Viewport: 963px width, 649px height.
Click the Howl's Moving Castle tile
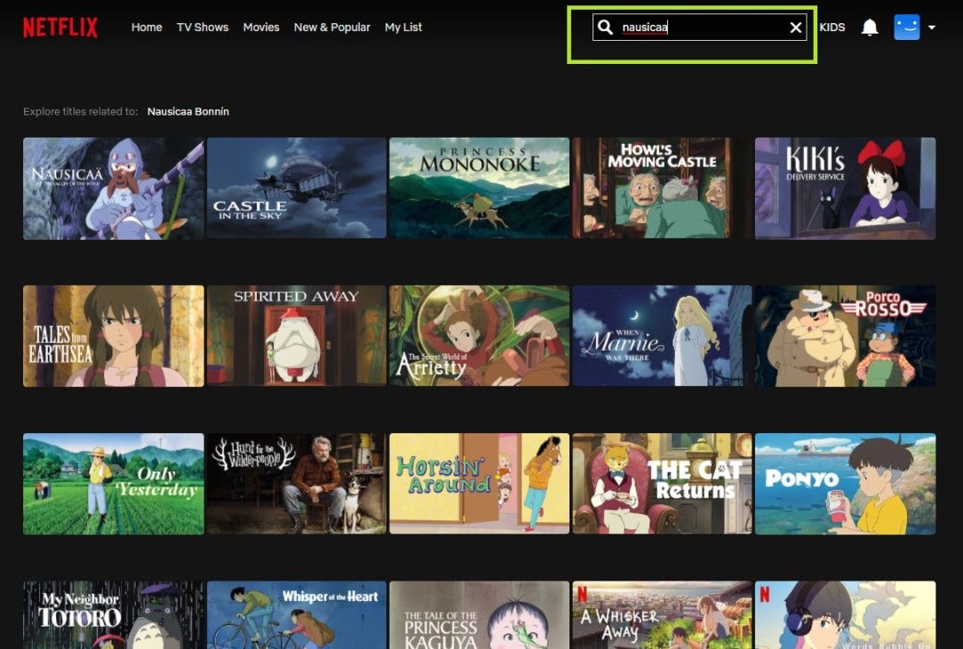(x=662, y=187)
